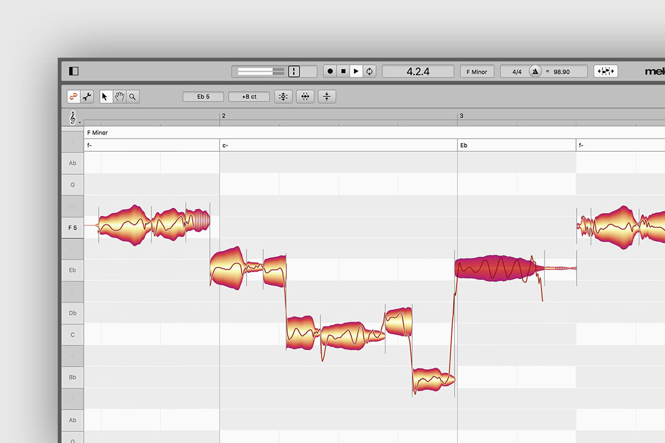Click the Eb key in pitch ruler
665x443 pixels.
click(x=73, y=270)
